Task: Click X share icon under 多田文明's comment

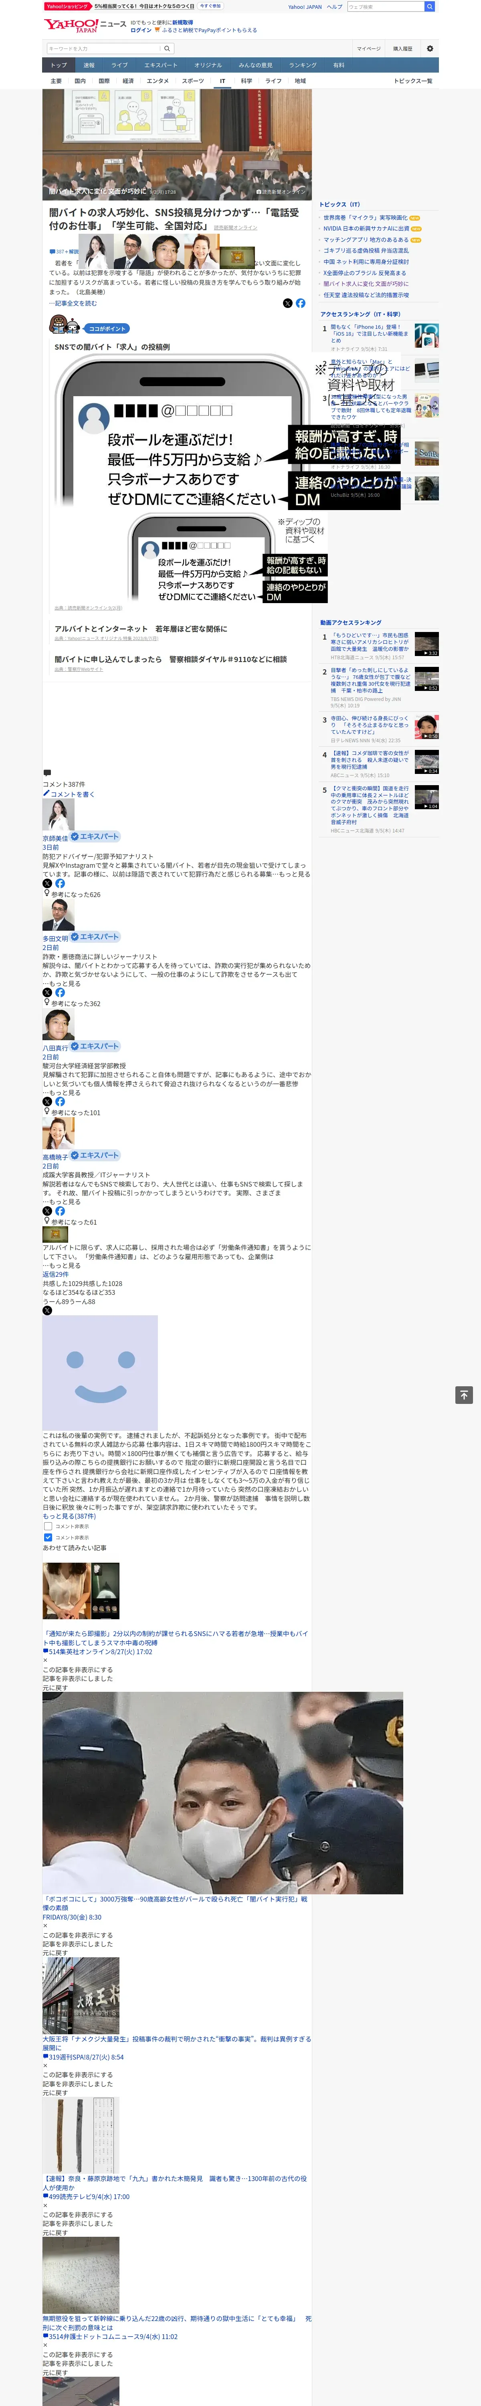Action: pos(48,993)
